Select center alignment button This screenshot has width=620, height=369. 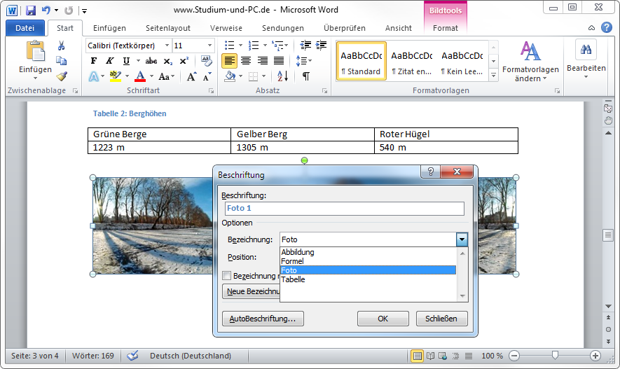(246, 61)
